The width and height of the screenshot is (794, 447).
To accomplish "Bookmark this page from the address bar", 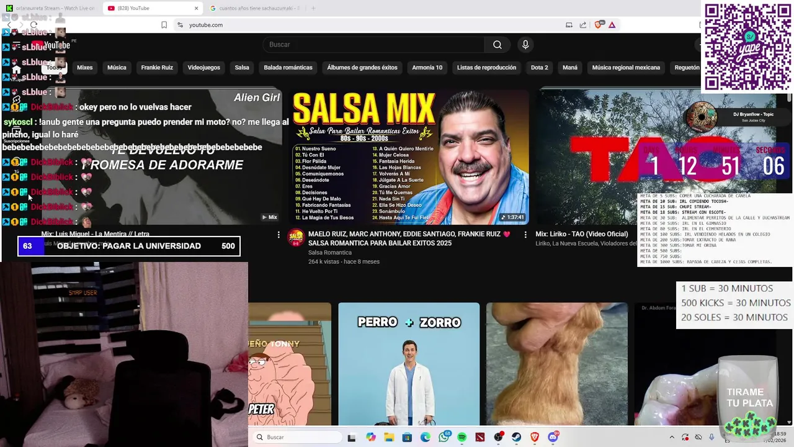I will pos(164,25).
